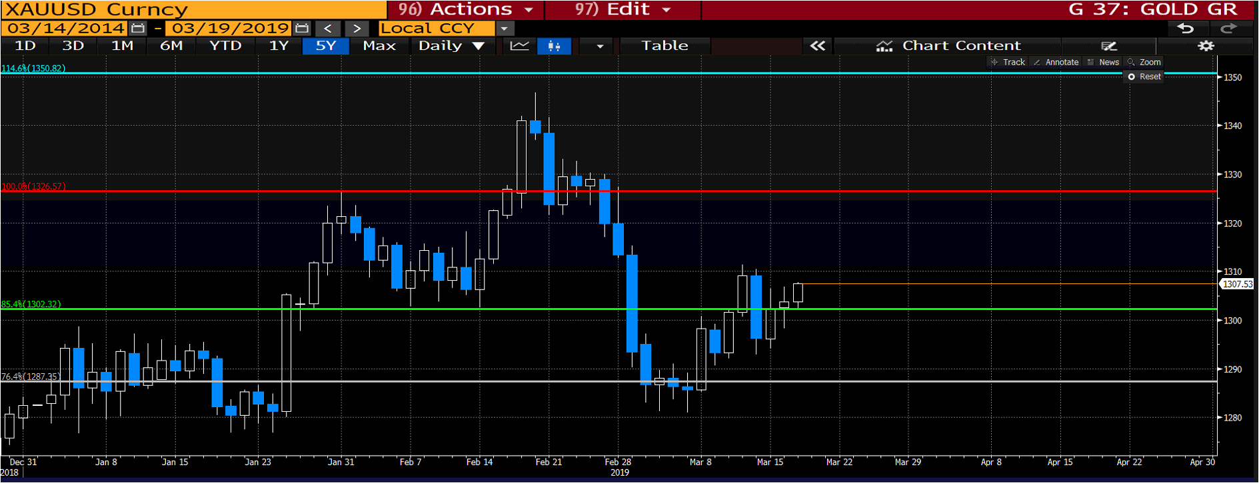Image resolution: width=1259 pixels, height=483 pixels.
Task: Open the 97) Edit menu
Action: point(623,9)
